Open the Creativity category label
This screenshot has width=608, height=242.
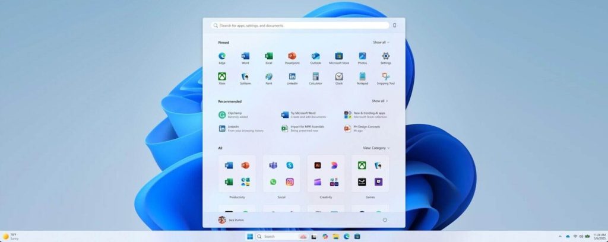(326, 198)
